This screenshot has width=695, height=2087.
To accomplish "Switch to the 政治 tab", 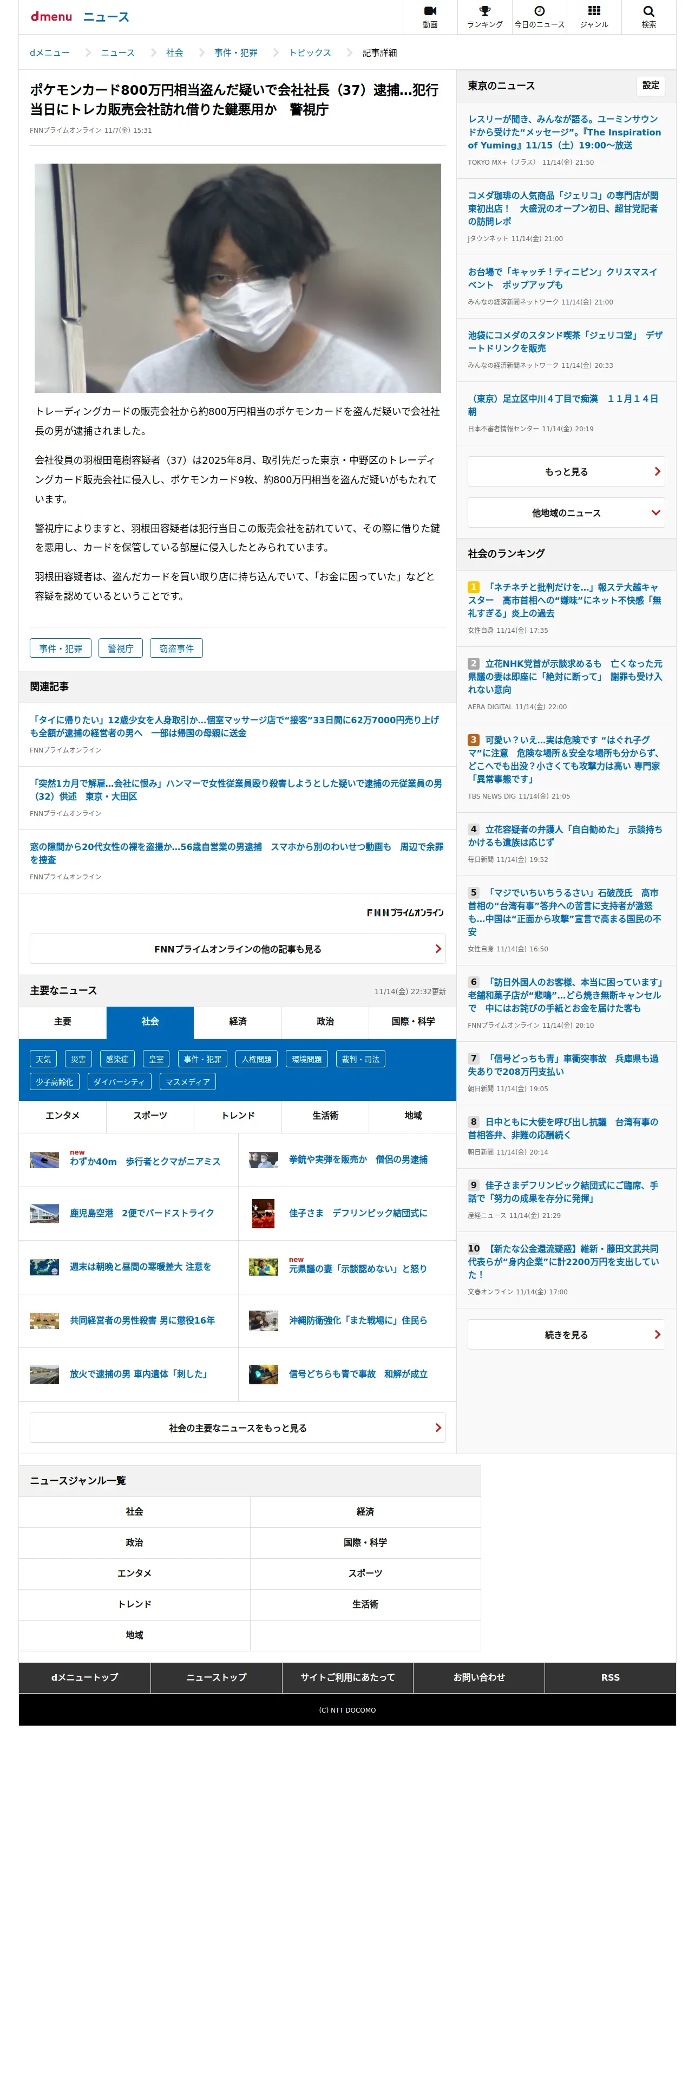I will click(325, 1022).
